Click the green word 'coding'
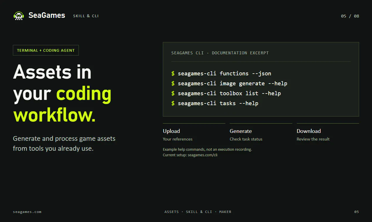Screen dimensions: 372x222 point(84,94)
